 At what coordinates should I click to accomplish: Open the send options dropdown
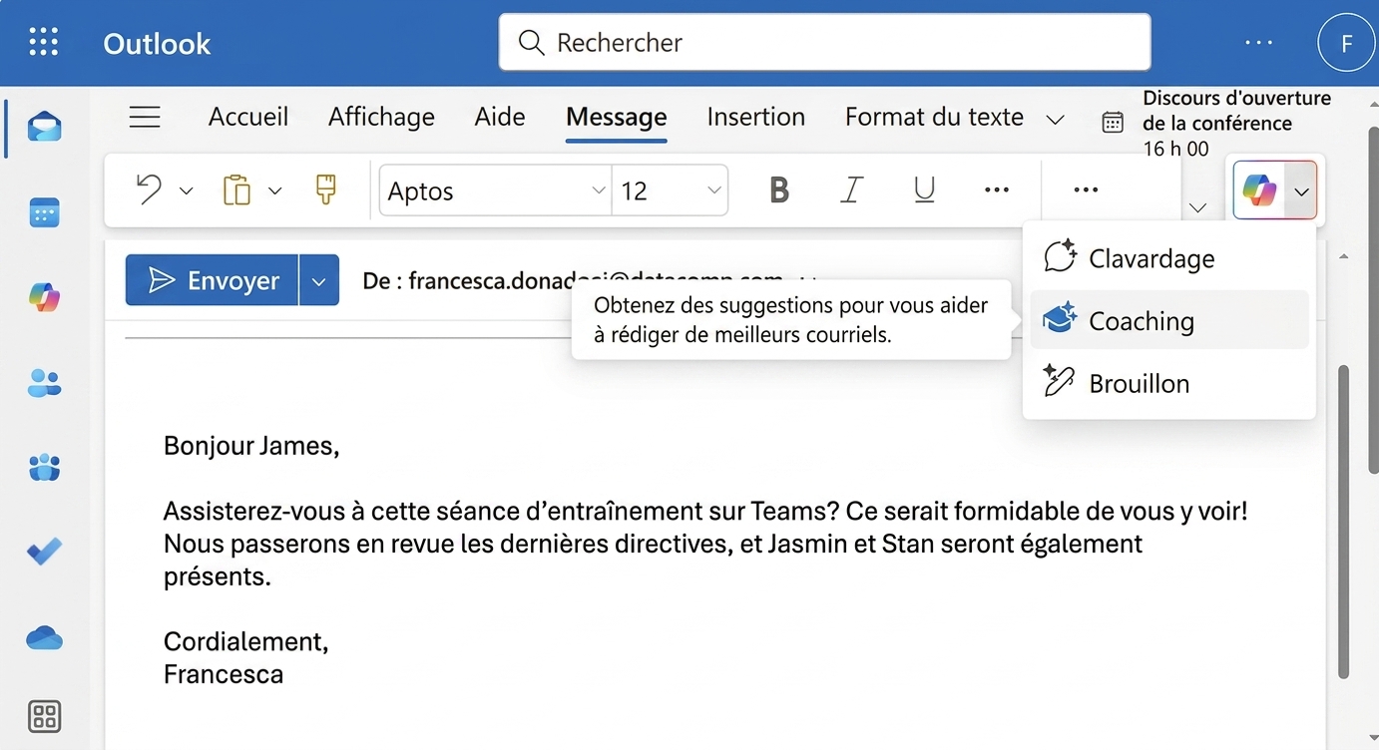318,281
